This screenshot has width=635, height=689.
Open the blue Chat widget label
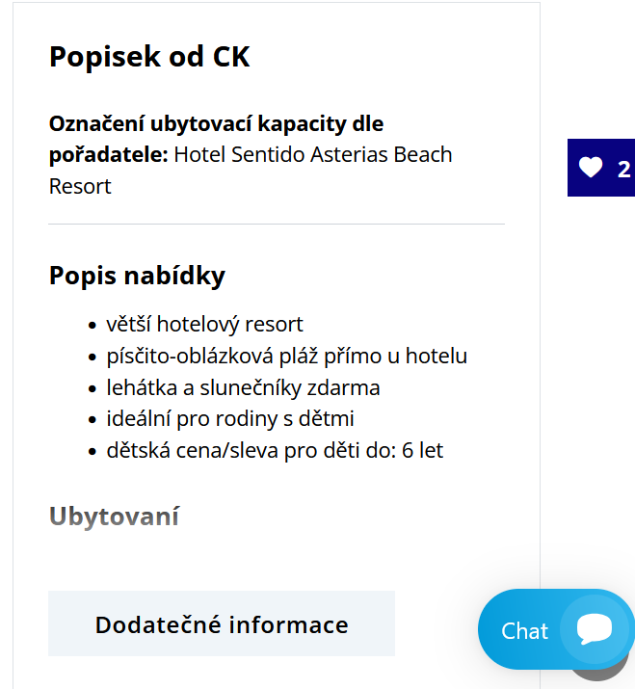tap(525, 631)
